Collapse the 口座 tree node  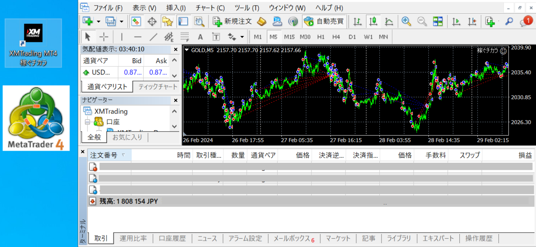point(88,122)
